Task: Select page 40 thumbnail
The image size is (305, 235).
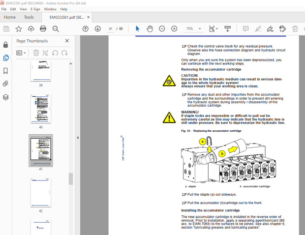Action: (x=41, y=109)
